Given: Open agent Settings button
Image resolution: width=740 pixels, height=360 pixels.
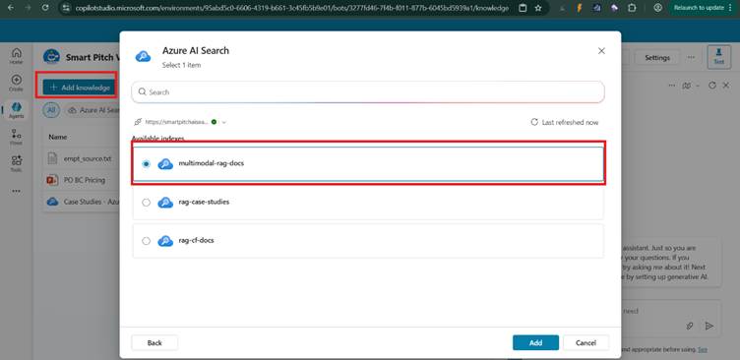Looking at the screenshot, I should 657,58.
